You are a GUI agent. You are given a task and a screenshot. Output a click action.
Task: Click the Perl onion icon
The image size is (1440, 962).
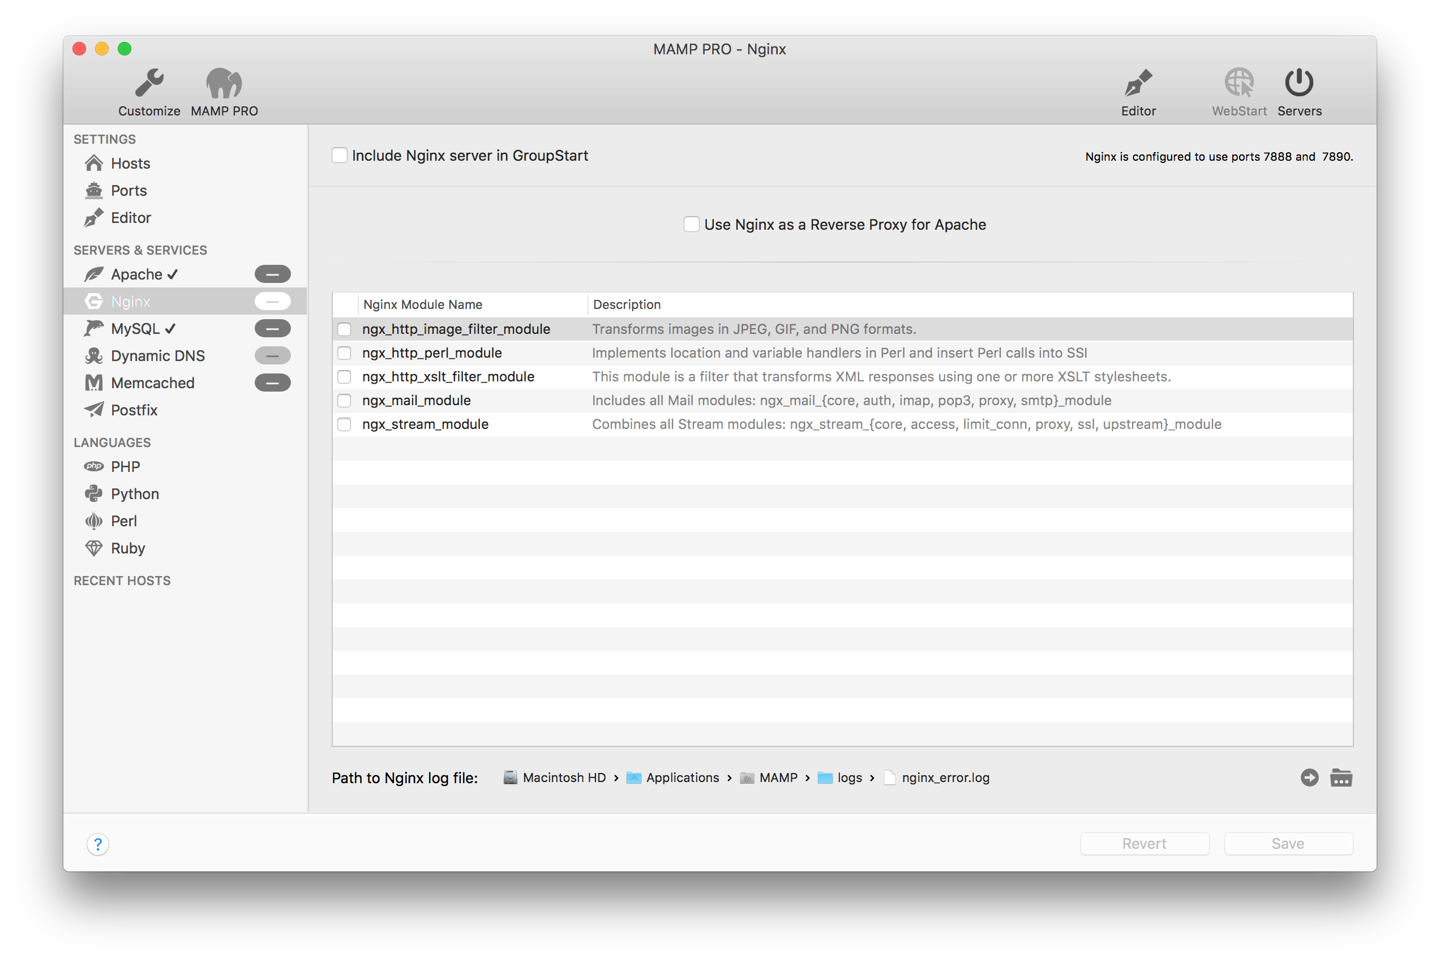tap(94, 521)
